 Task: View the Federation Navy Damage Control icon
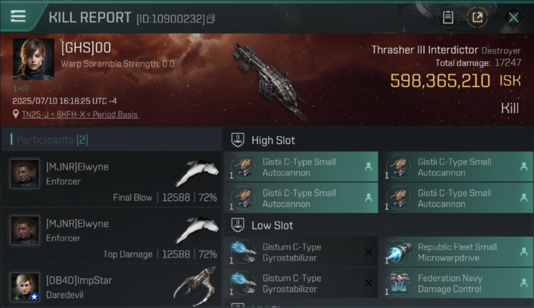[x=399, y=283]
